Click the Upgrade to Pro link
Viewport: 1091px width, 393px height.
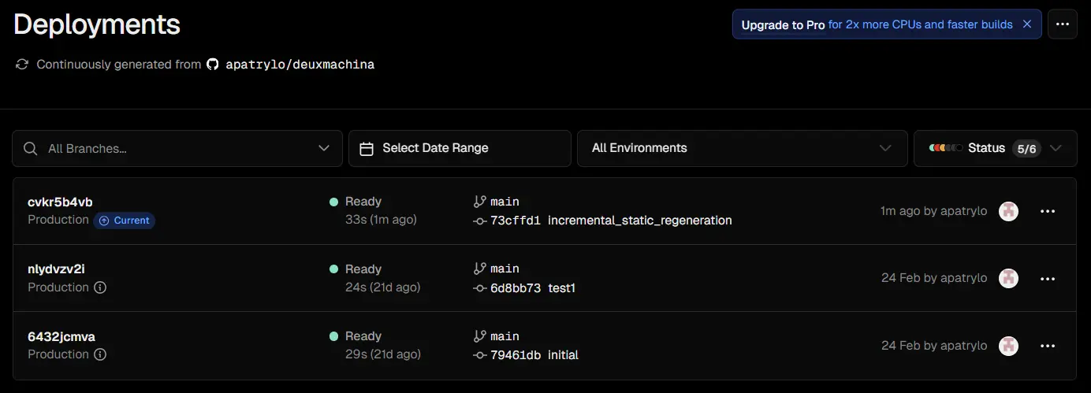(x=783, y=24)
